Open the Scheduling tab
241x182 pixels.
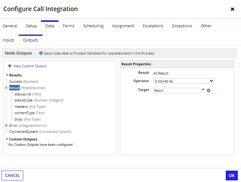tap(93, 26)
